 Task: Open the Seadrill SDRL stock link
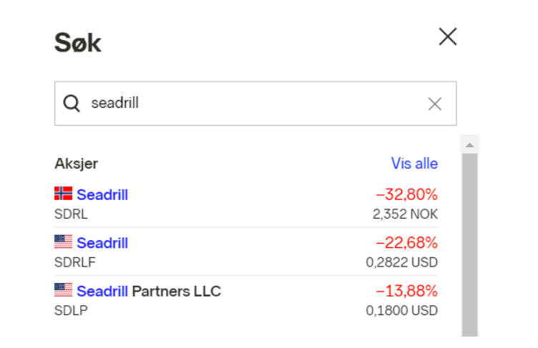(102, 194)
